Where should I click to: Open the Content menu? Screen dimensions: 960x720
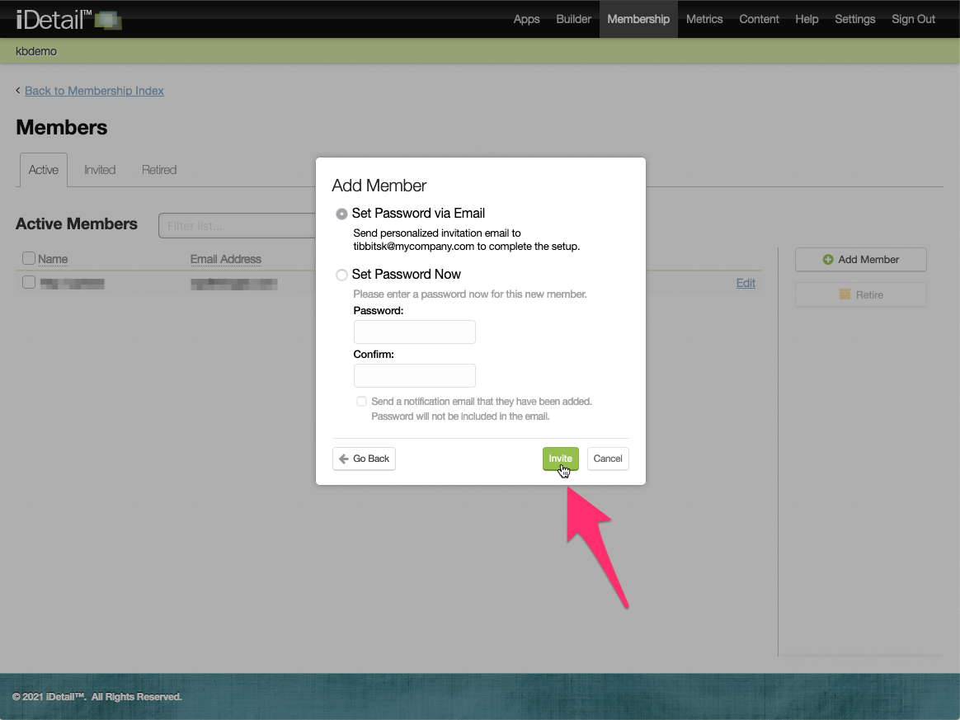pos(760,19)
